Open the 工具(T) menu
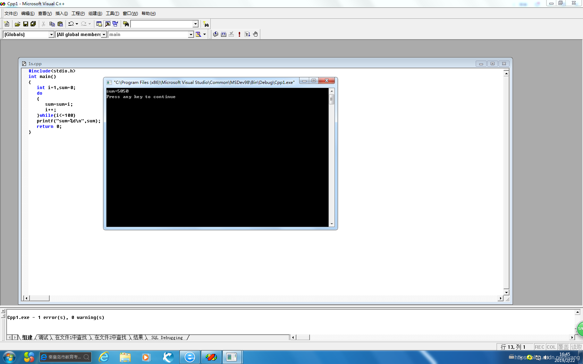This screenshot has width=583, height=364. (112, 14)
